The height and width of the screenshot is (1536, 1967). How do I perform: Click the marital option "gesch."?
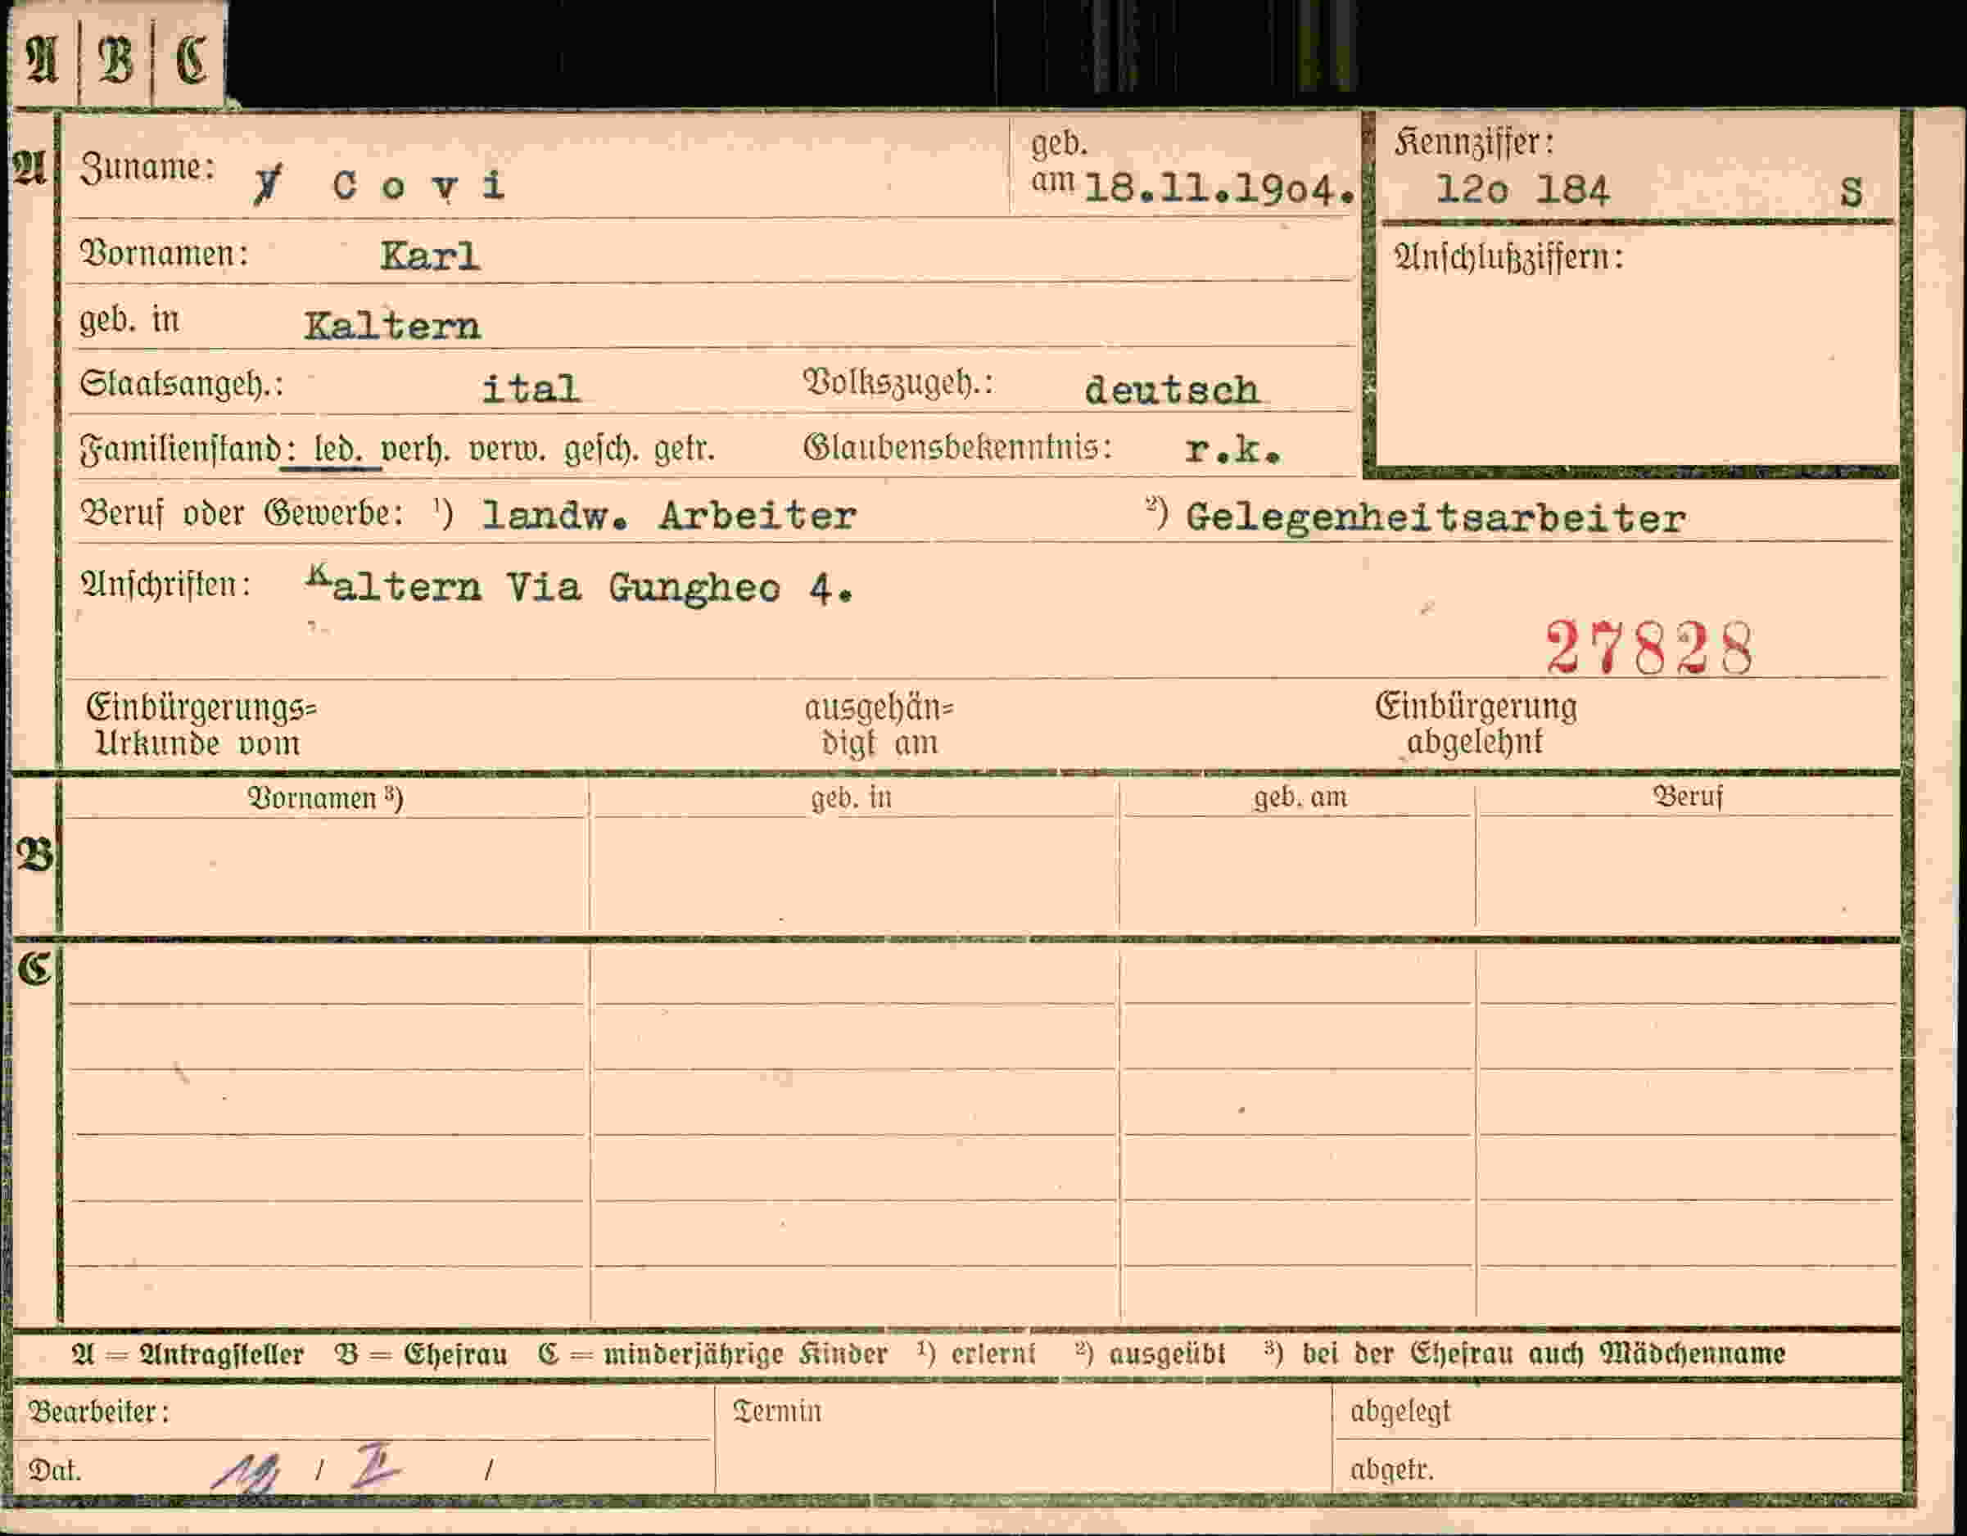[601, 450]
